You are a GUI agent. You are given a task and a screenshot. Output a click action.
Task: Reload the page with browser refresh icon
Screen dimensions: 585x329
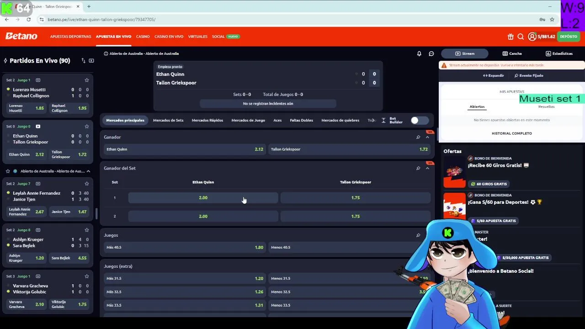pos(28,20)
